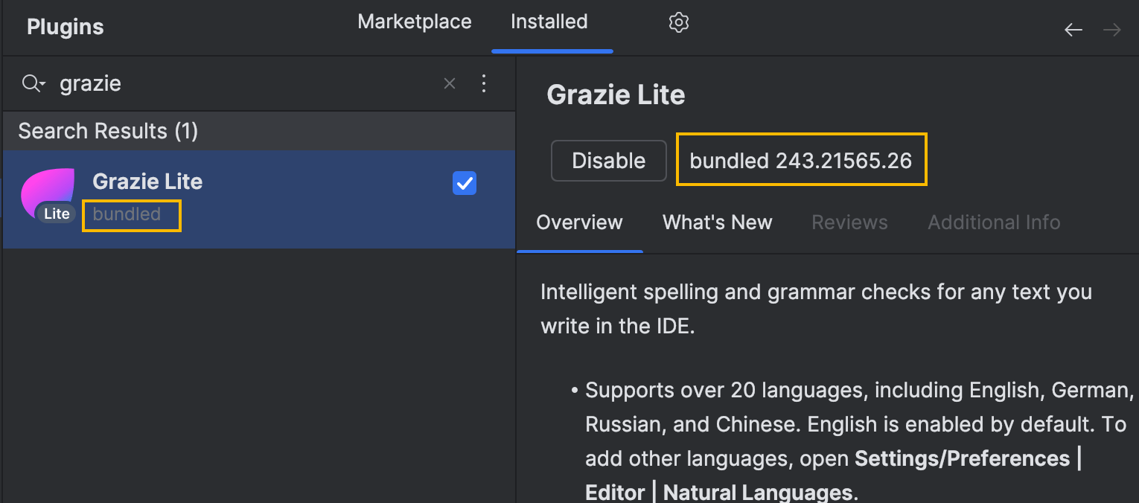
Task: Click the Search Results (1) header
Action: (x=108, y=132)
